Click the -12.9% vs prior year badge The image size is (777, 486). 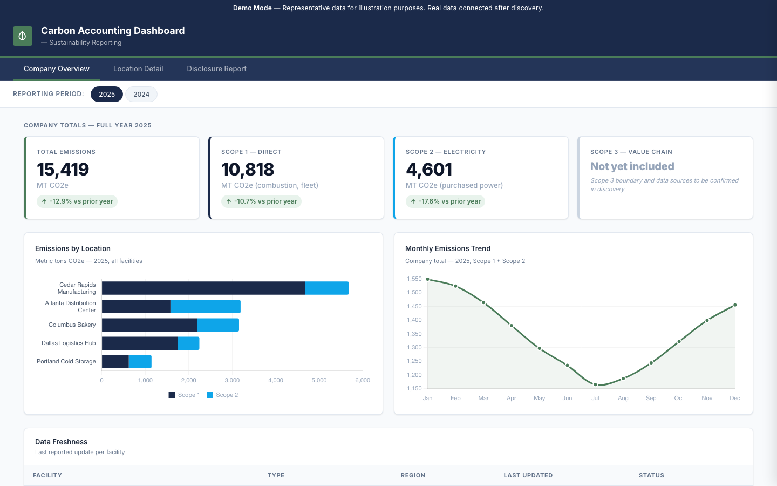pos(77,201)
